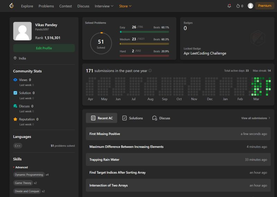The height and width of the screenshot is (197, 277).
Task: Select the Game Theory skill tag
Action: [23, 183]
